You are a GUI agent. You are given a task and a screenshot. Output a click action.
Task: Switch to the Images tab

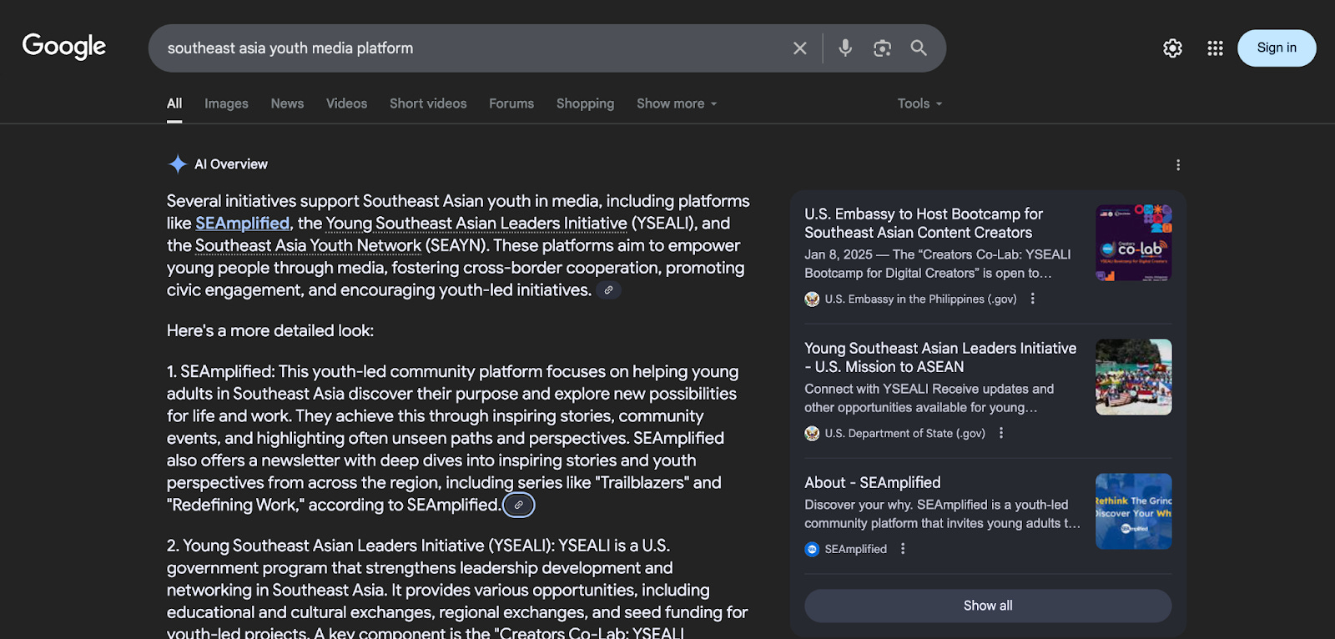pyautogui.click(x=226, y=103)
